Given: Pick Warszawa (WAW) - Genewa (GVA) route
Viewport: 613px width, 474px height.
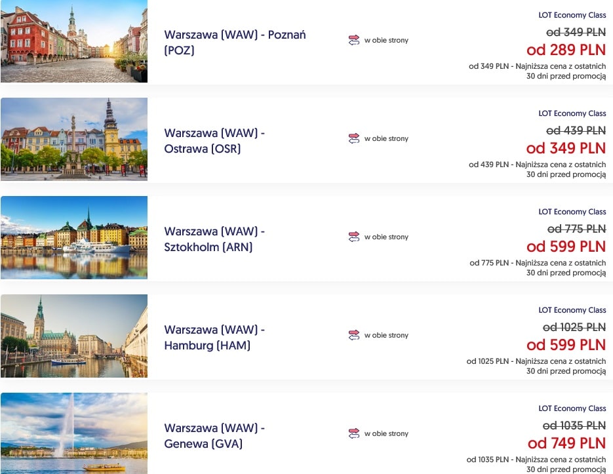Looking at the screenshot, I should (214, 436).
